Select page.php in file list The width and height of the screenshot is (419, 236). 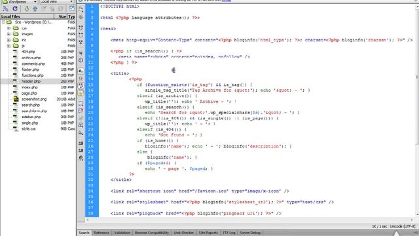(x=29, y=93)
